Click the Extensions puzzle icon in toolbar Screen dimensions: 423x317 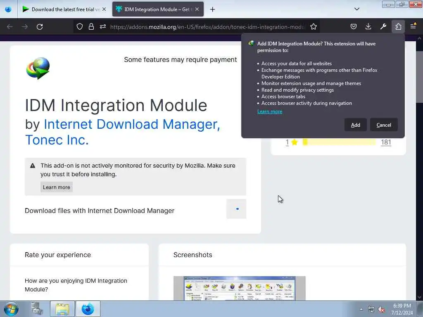pos(398,26)
